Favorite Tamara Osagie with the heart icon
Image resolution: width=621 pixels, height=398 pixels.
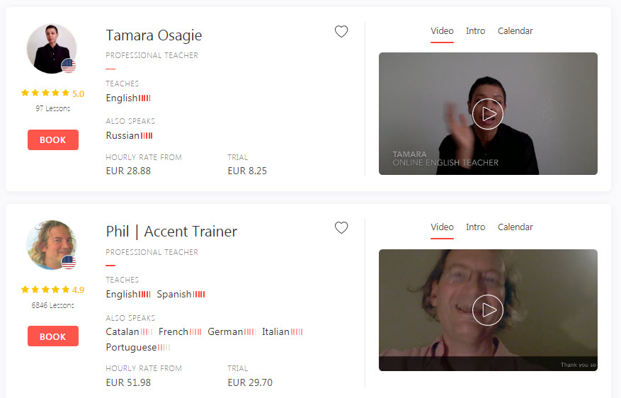[341, 31]
